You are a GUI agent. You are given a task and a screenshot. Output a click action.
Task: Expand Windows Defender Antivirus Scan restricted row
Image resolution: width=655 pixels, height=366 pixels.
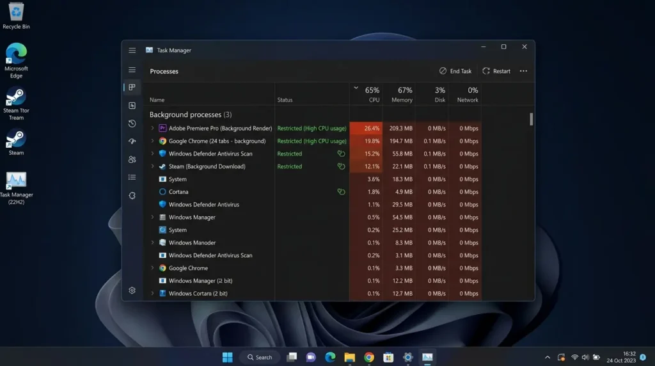coord(152,154)
